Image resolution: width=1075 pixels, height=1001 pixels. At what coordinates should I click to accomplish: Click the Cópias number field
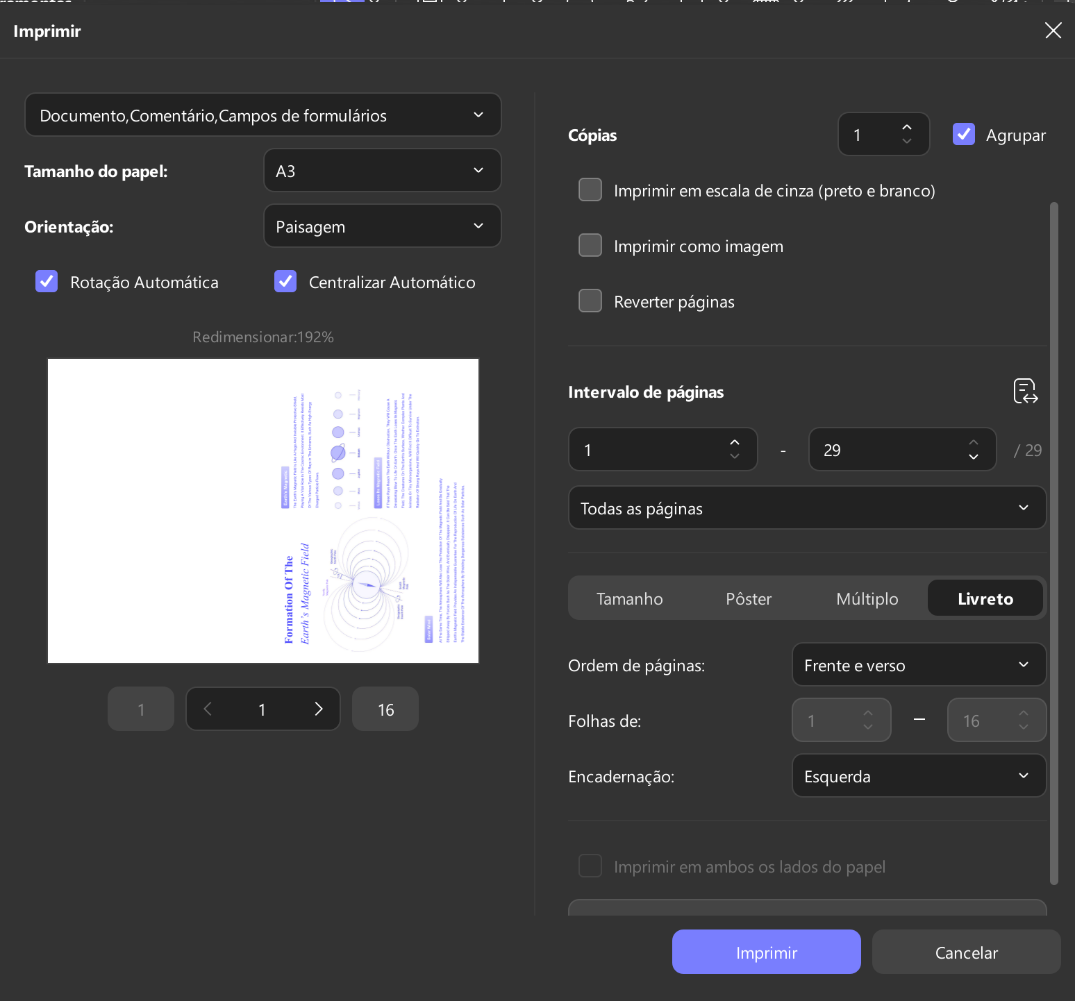884,134
